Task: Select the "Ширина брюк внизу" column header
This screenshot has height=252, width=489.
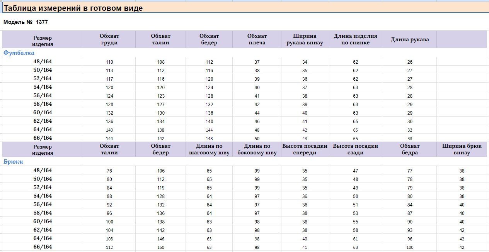Action: coord(462,149)
